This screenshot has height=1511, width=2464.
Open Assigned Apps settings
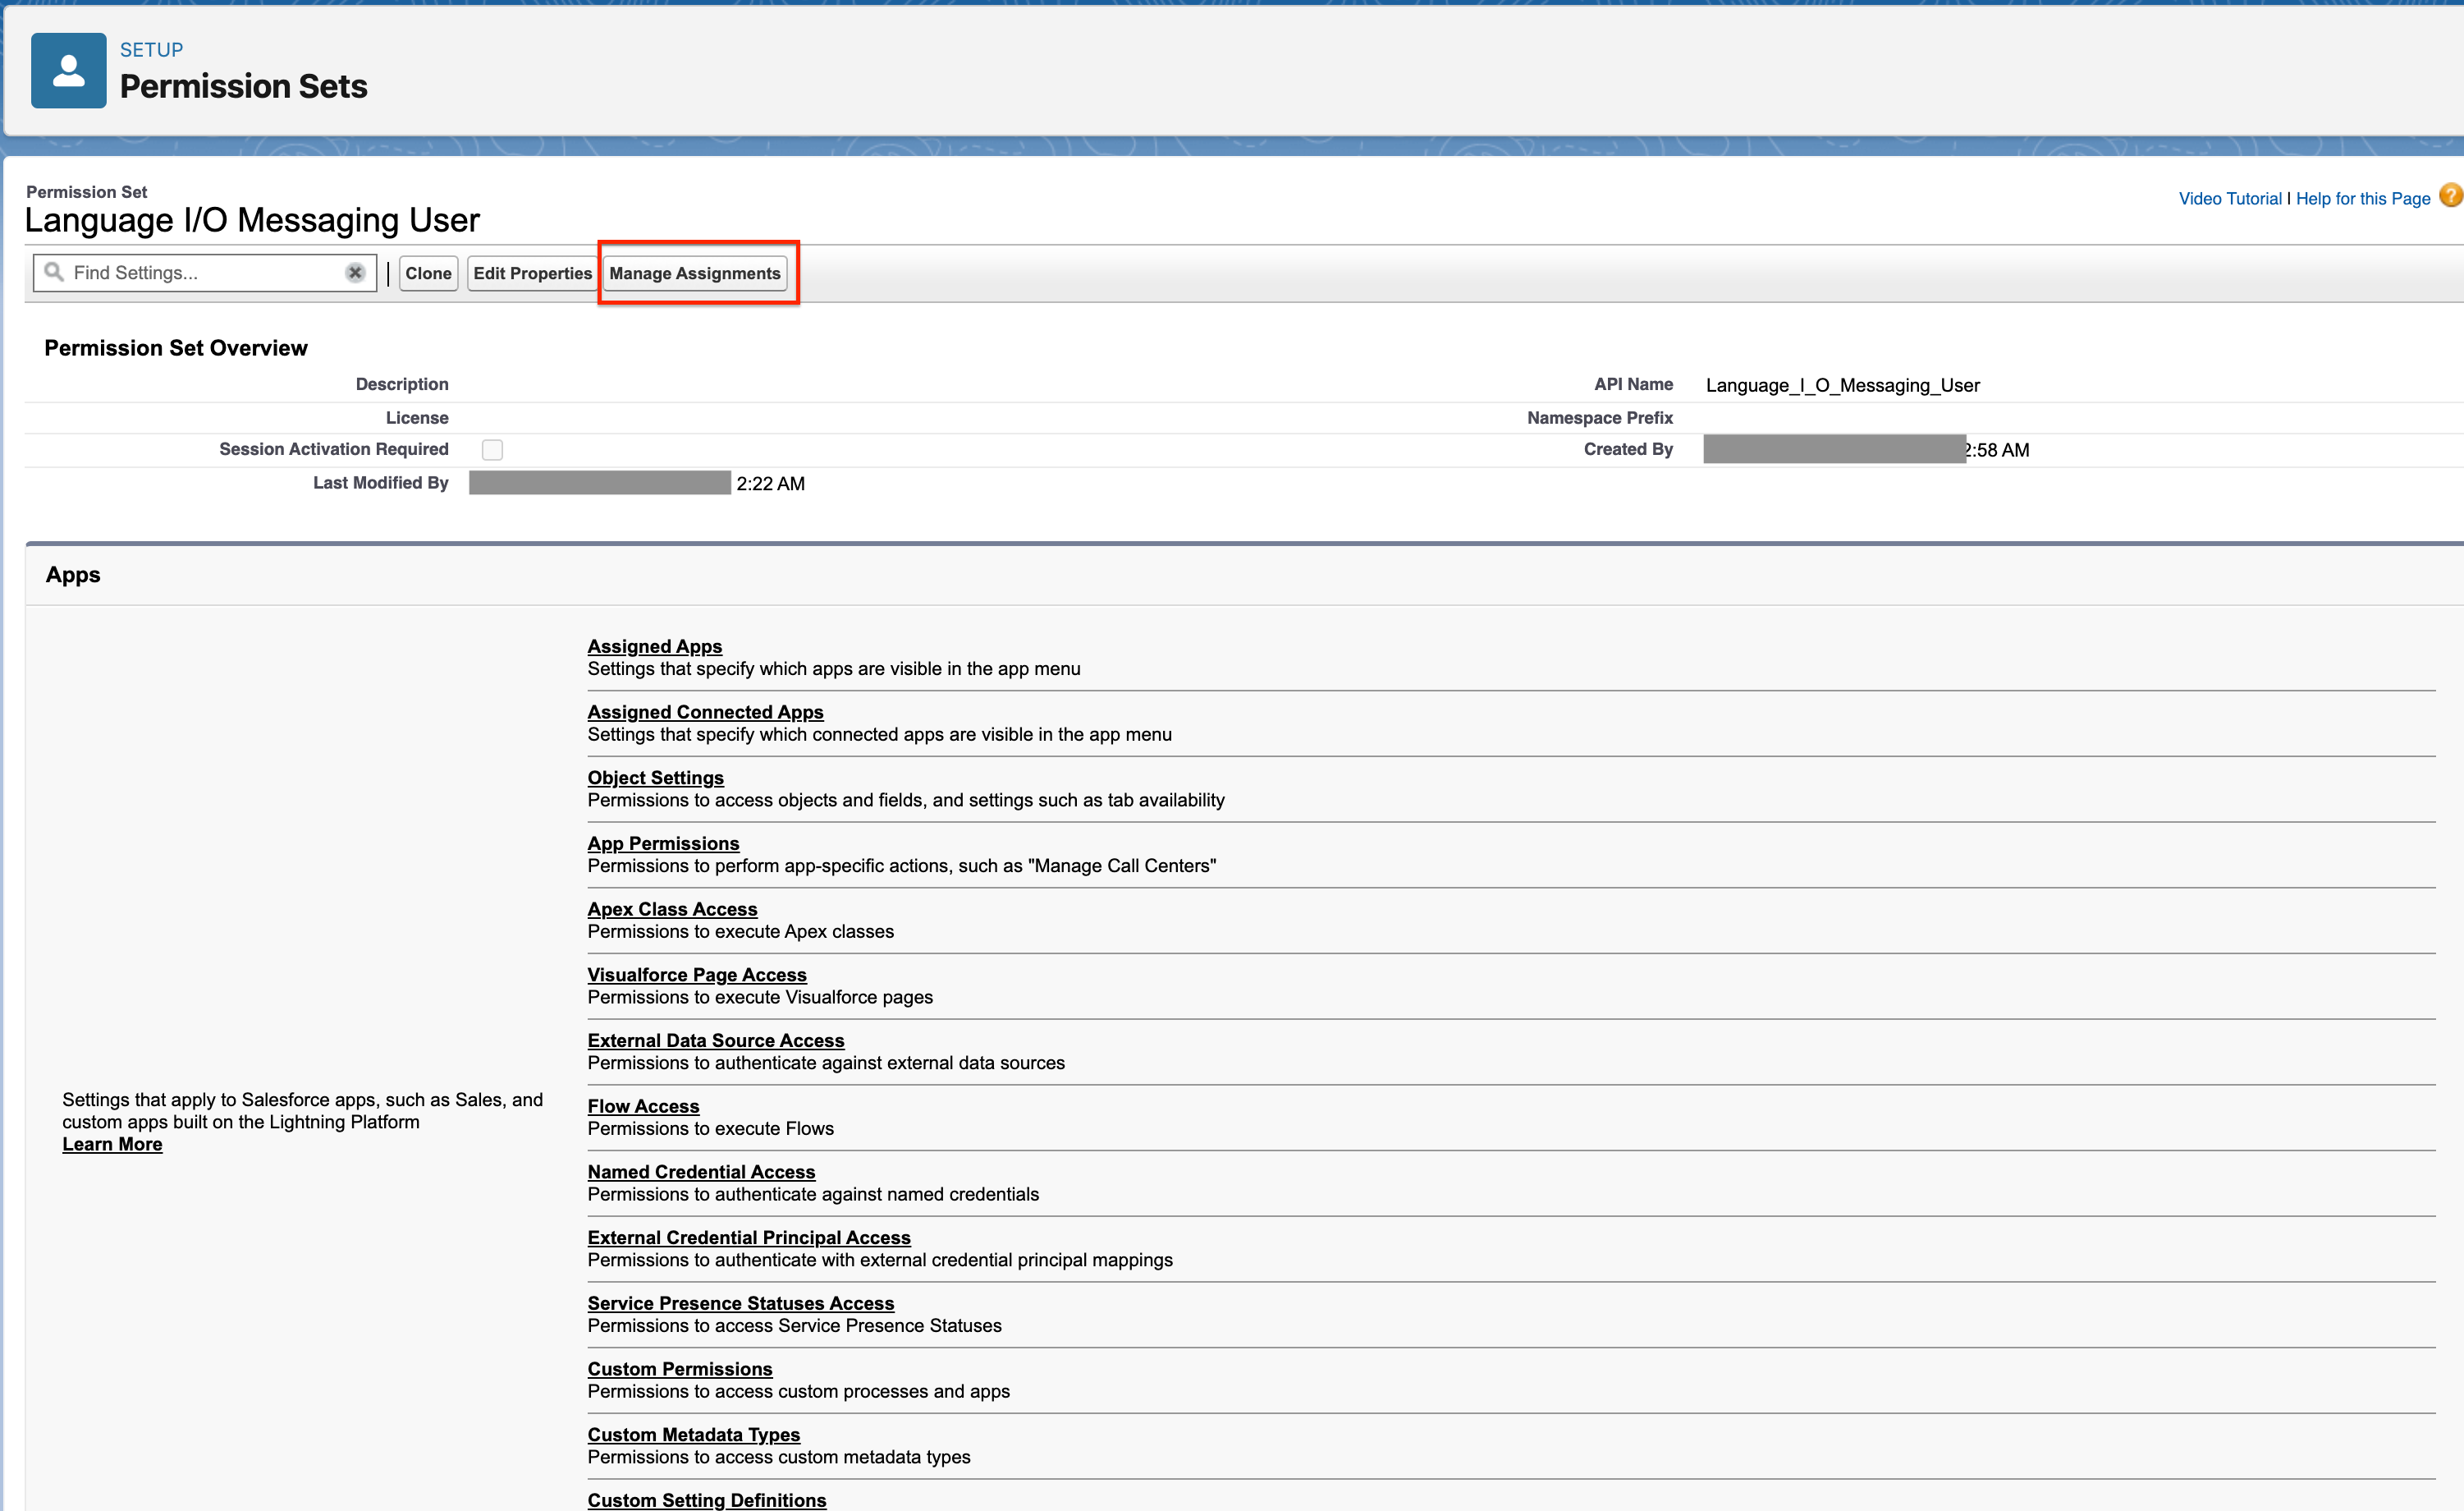[x=655, y=646]
